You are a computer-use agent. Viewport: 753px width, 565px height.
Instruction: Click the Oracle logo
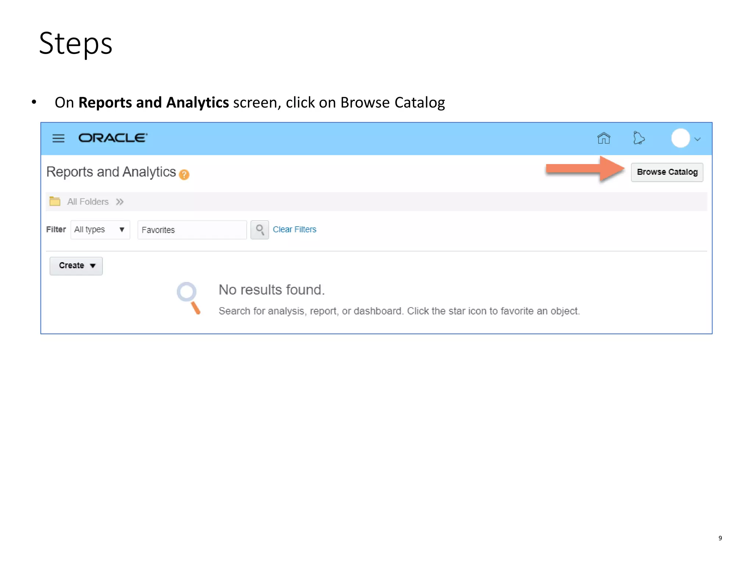[113, 138]
